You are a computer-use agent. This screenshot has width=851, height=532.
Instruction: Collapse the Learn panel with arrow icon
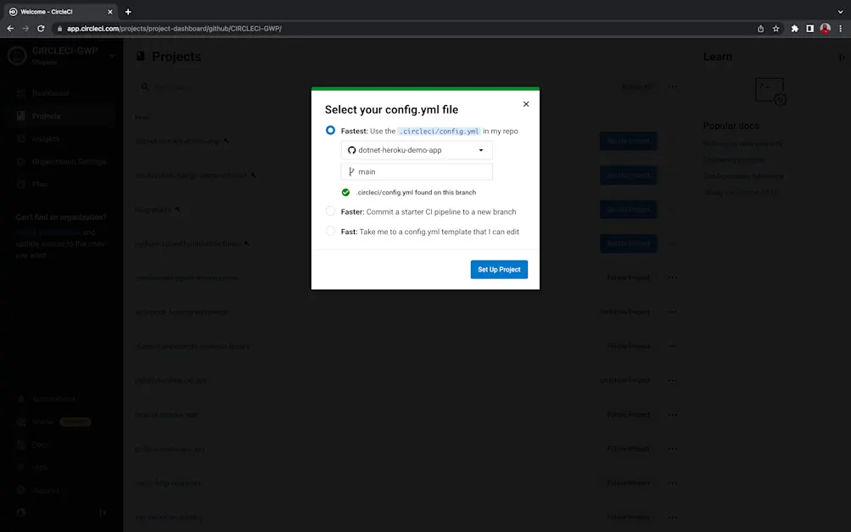841,57
